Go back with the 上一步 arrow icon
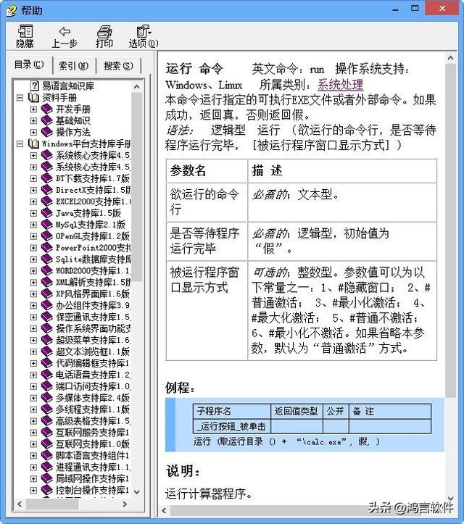The width and height of the screenshot is (464, 524). point(65,31)
